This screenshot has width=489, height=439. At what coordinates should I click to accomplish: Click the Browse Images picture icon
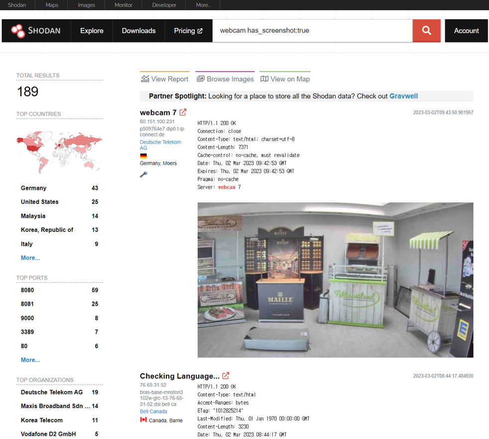(x=201, y=79)
